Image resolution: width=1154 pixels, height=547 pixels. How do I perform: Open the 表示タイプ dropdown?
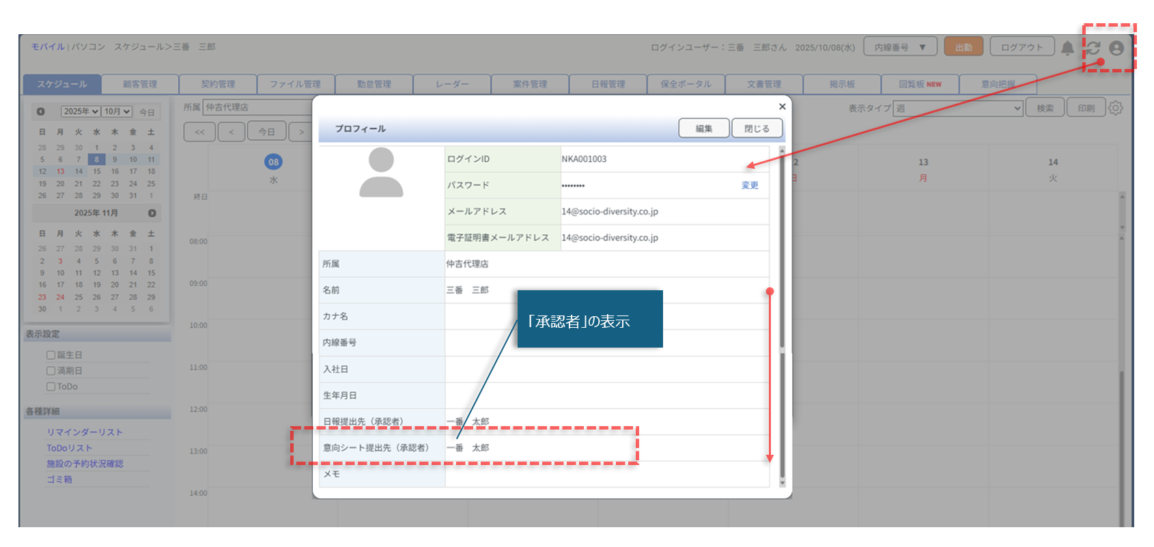[957, 108]
